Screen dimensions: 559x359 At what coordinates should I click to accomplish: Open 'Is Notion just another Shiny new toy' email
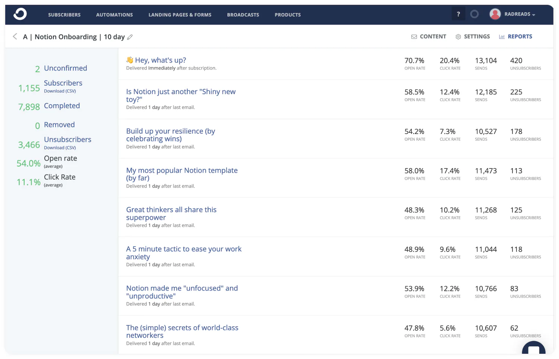coord(181,95)
